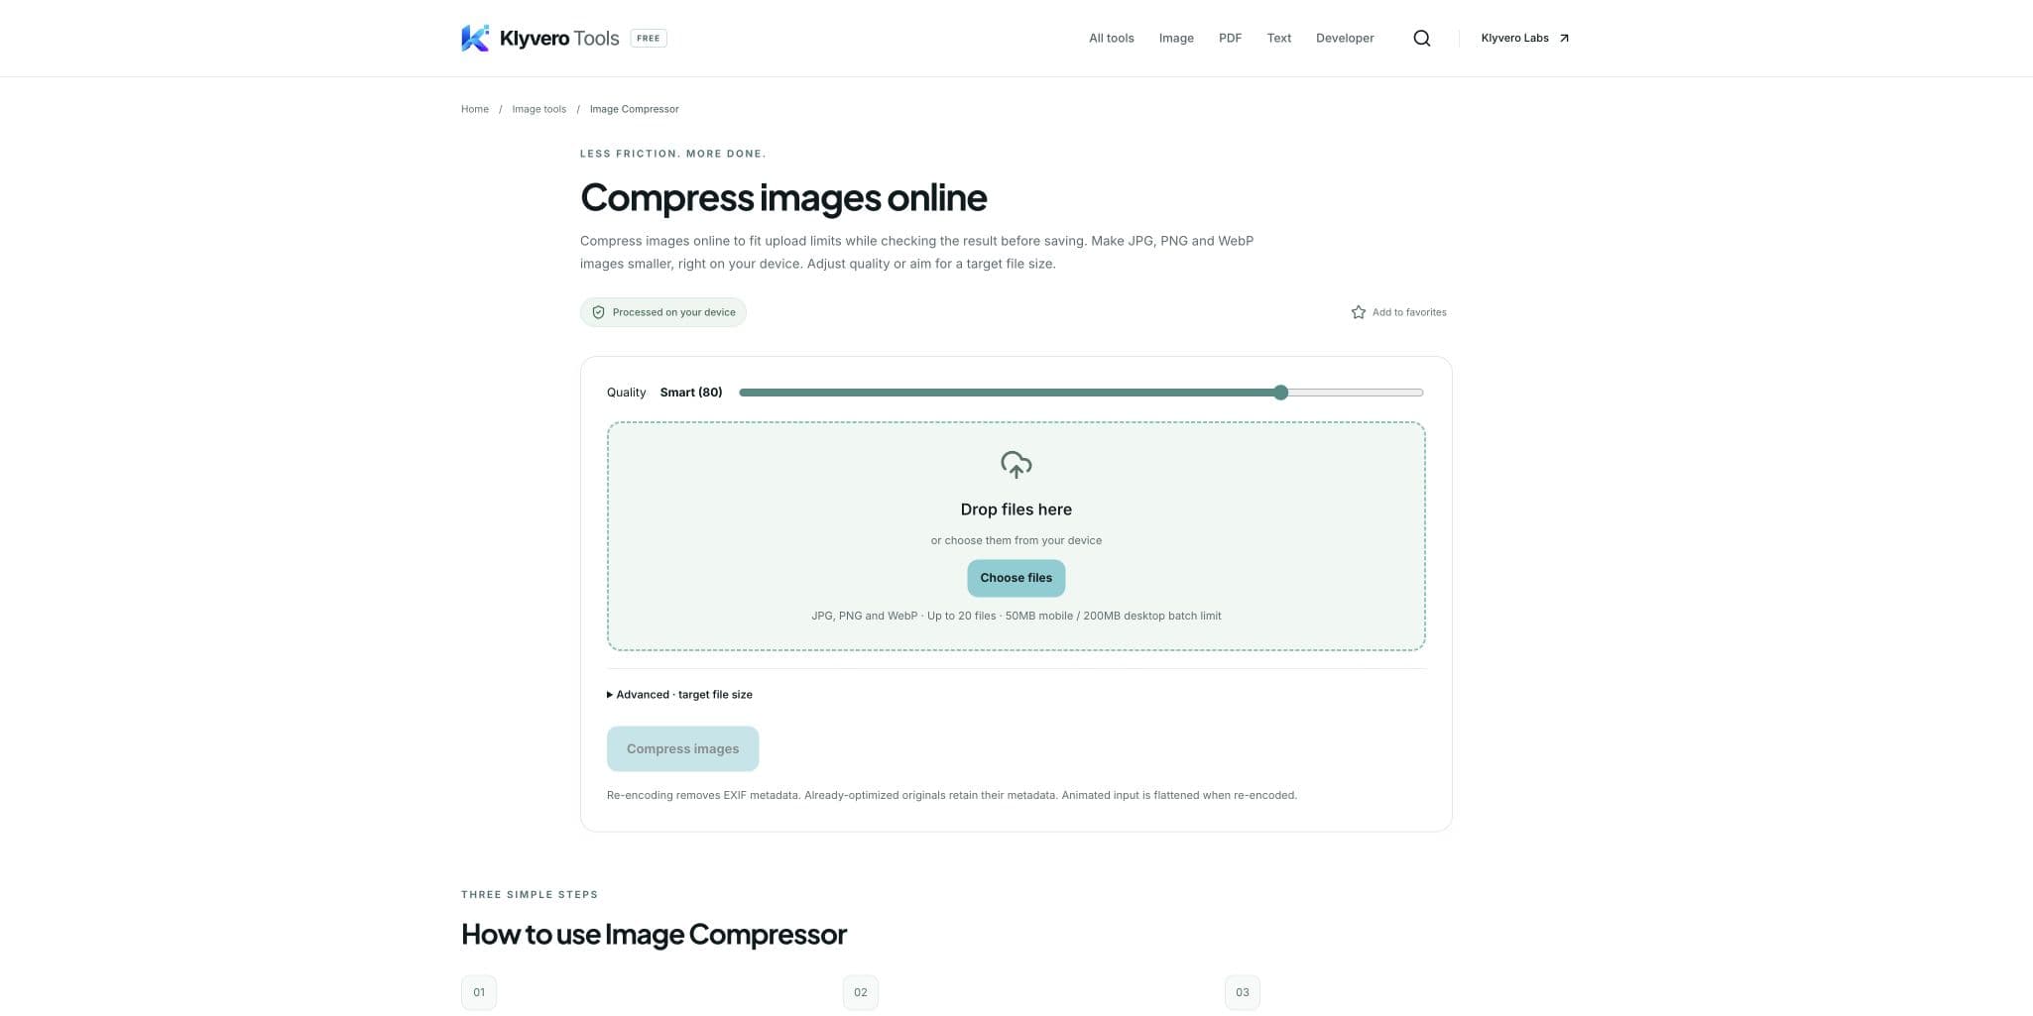Click the How to use Image Compressor heading
Viewport: 2033px width, 1016px height.
point(654,934)
